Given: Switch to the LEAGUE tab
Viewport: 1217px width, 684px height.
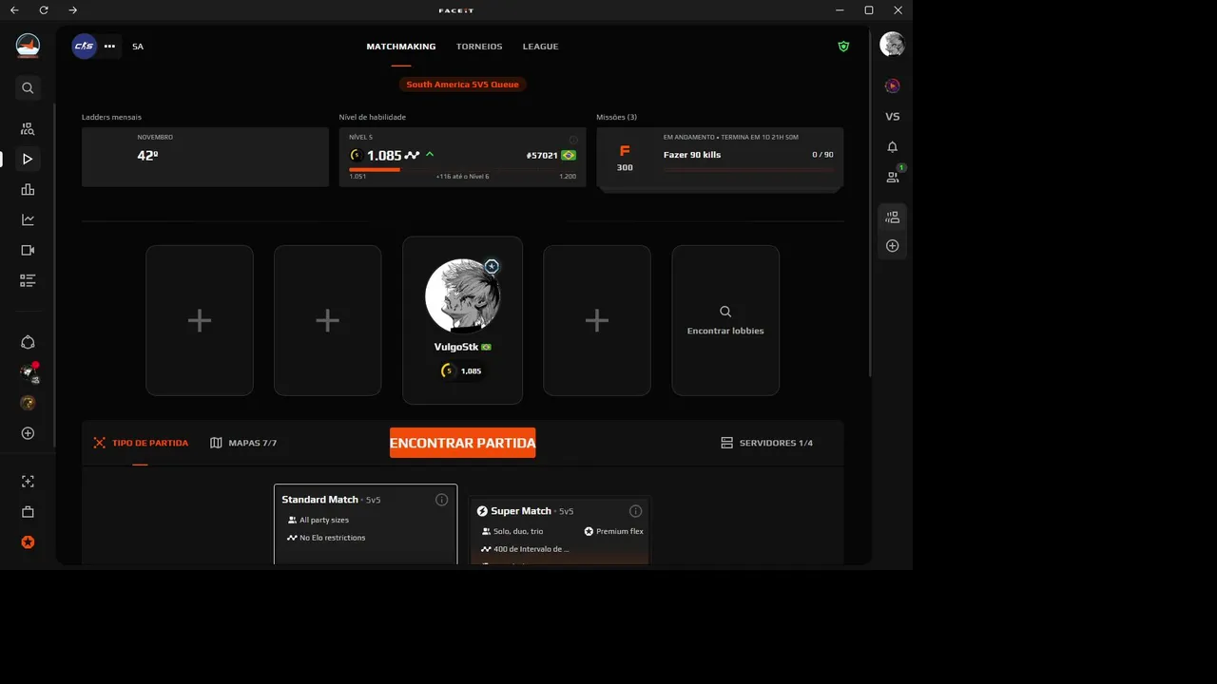Looking at the screenshot, I should click(x=540, y=47).
